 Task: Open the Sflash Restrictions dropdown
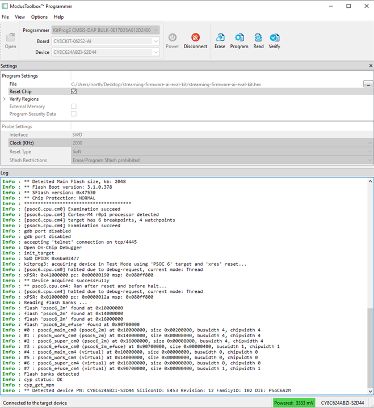(x=370, y=160)
